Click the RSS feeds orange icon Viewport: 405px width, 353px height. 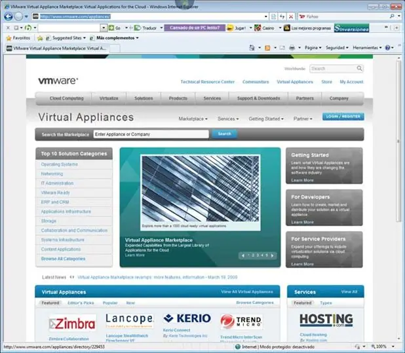tap(267, 48)
